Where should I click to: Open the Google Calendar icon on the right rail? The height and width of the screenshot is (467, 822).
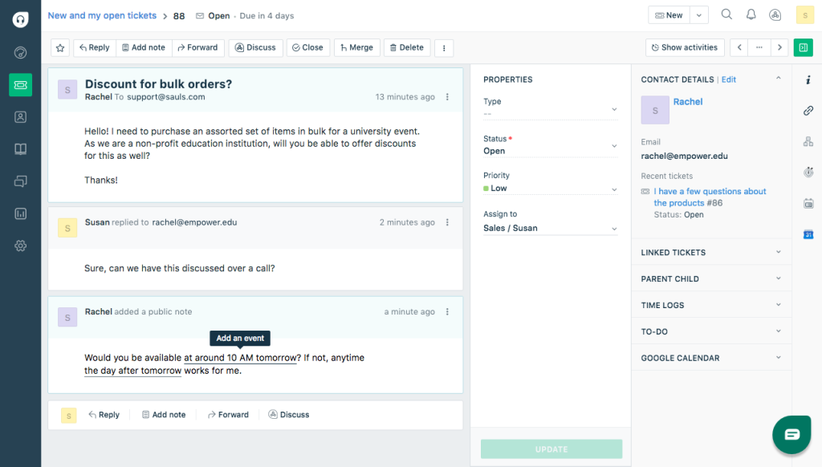point(808,233)
